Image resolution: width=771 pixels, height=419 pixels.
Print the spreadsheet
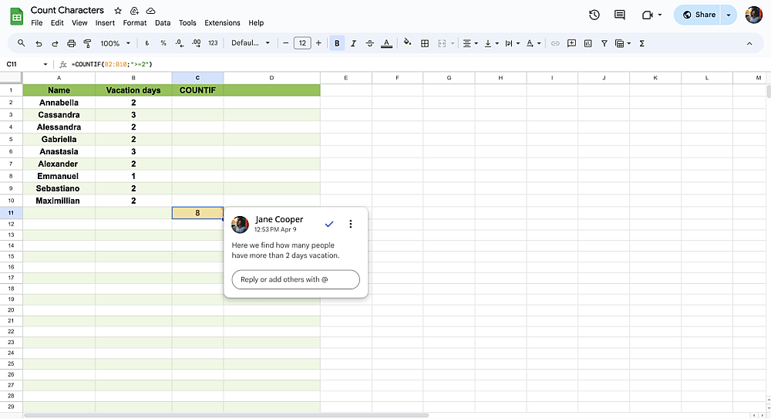click(71, 43)
